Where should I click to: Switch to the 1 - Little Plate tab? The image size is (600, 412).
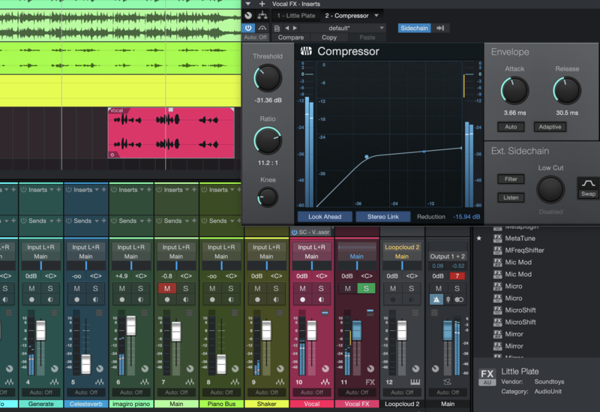(295, 15)
